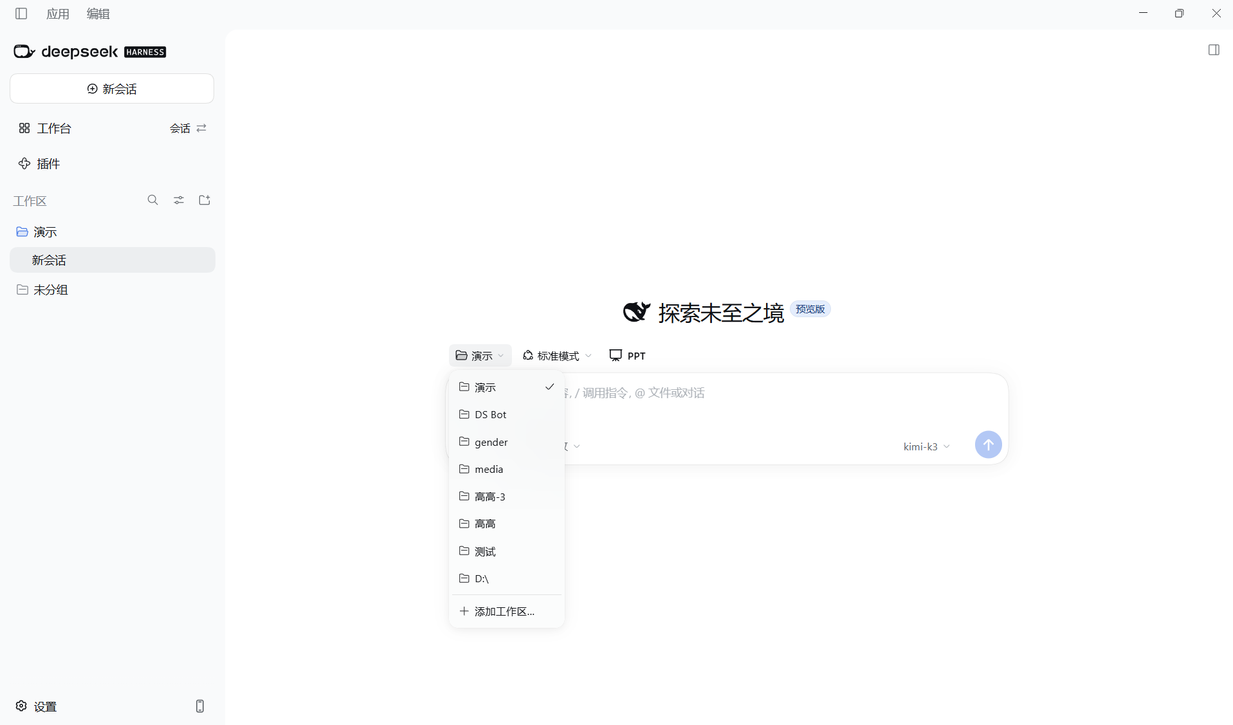
Task: Toggle the left sidebar panel icon
Action: 21,14
